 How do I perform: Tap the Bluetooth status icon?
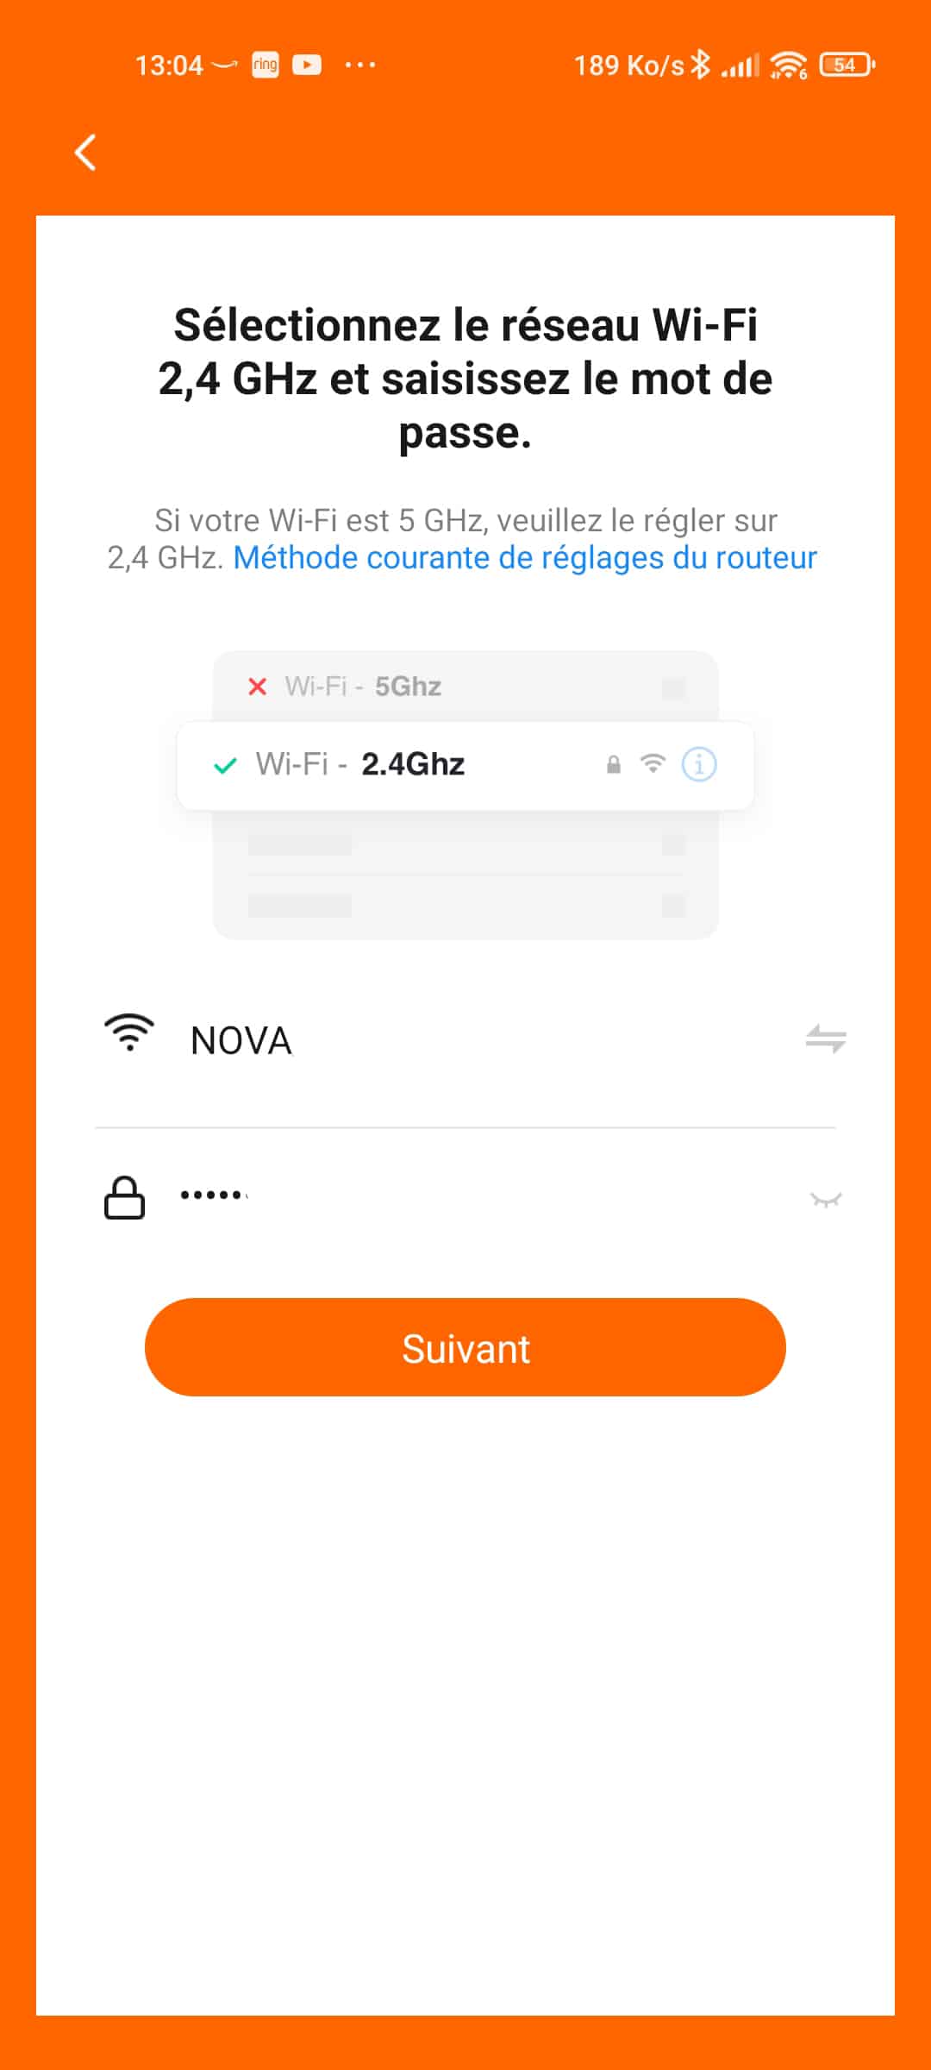pos(701,64)
